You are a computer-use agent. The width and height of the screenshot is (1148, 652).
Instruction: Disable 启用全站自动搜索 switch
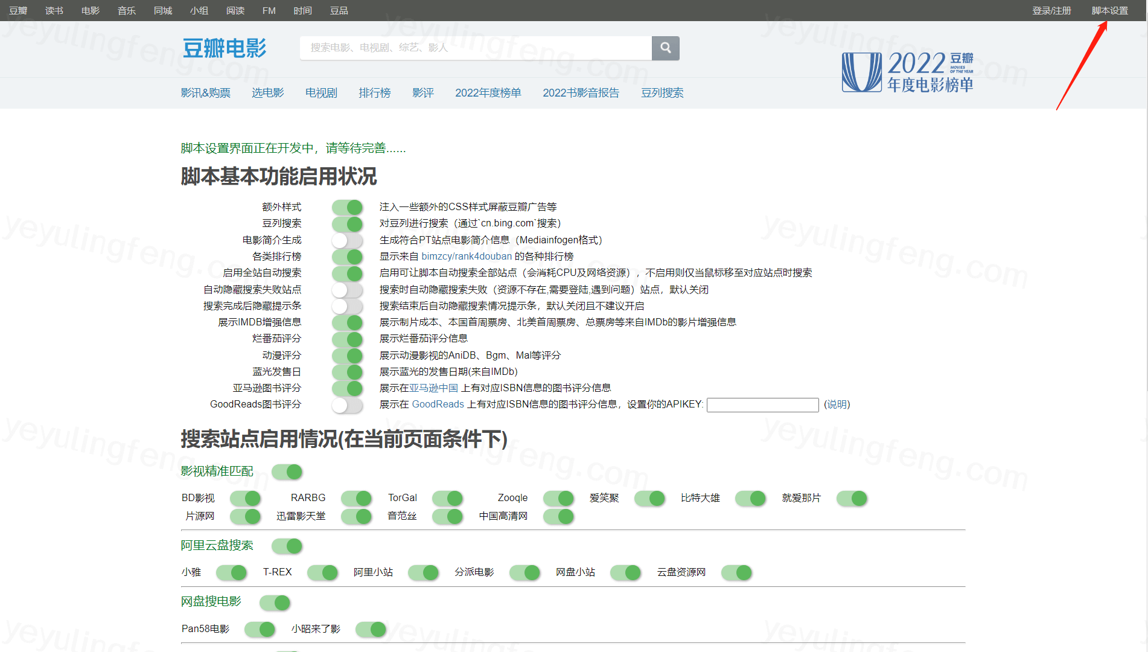(347, 273)
